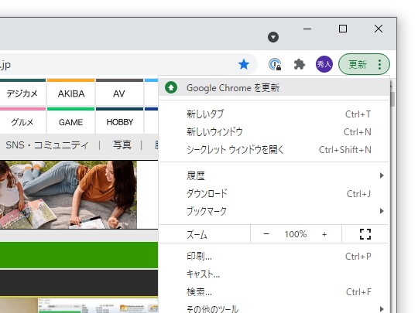Open the AV site tab
This screenshot has height=313, width=418.
coord(119,94)
